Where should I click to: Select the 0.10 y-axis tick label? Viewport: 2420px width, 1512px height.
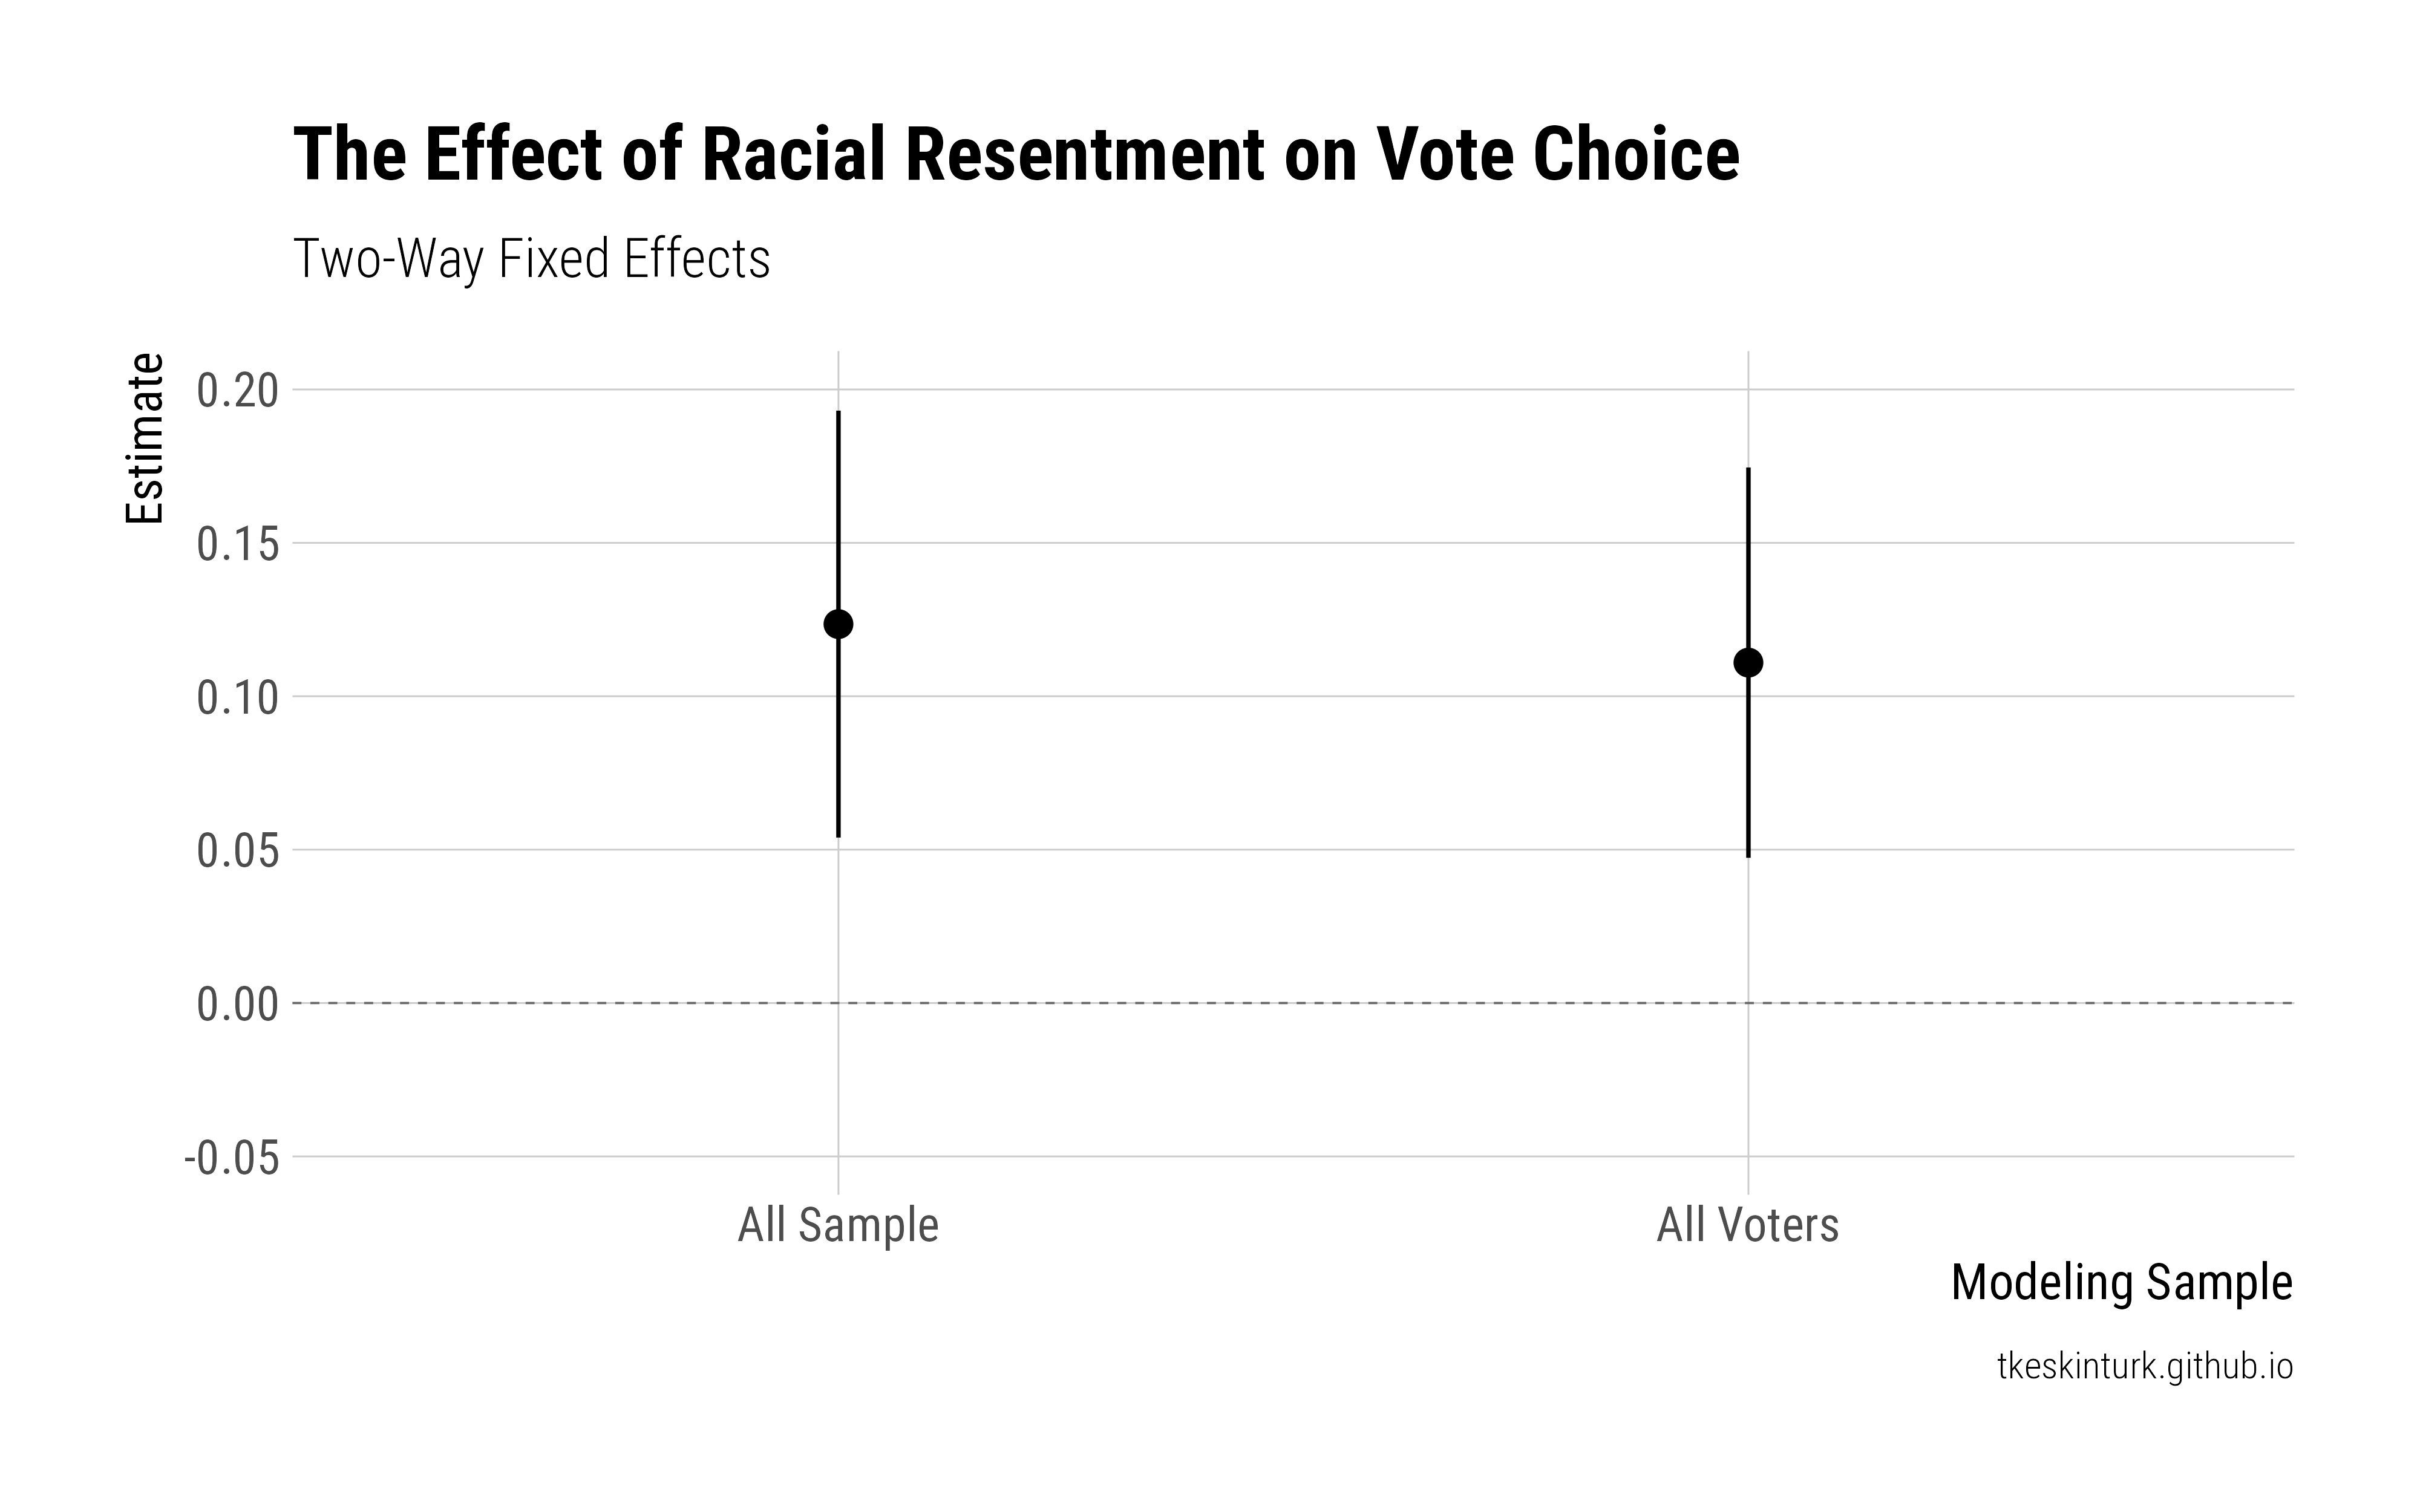click(x=237, y=698)
